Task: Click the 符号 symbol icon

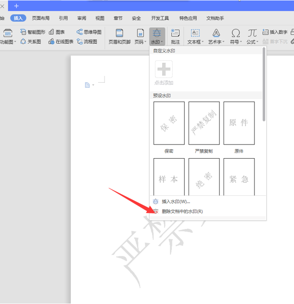Action: (236, 33)
